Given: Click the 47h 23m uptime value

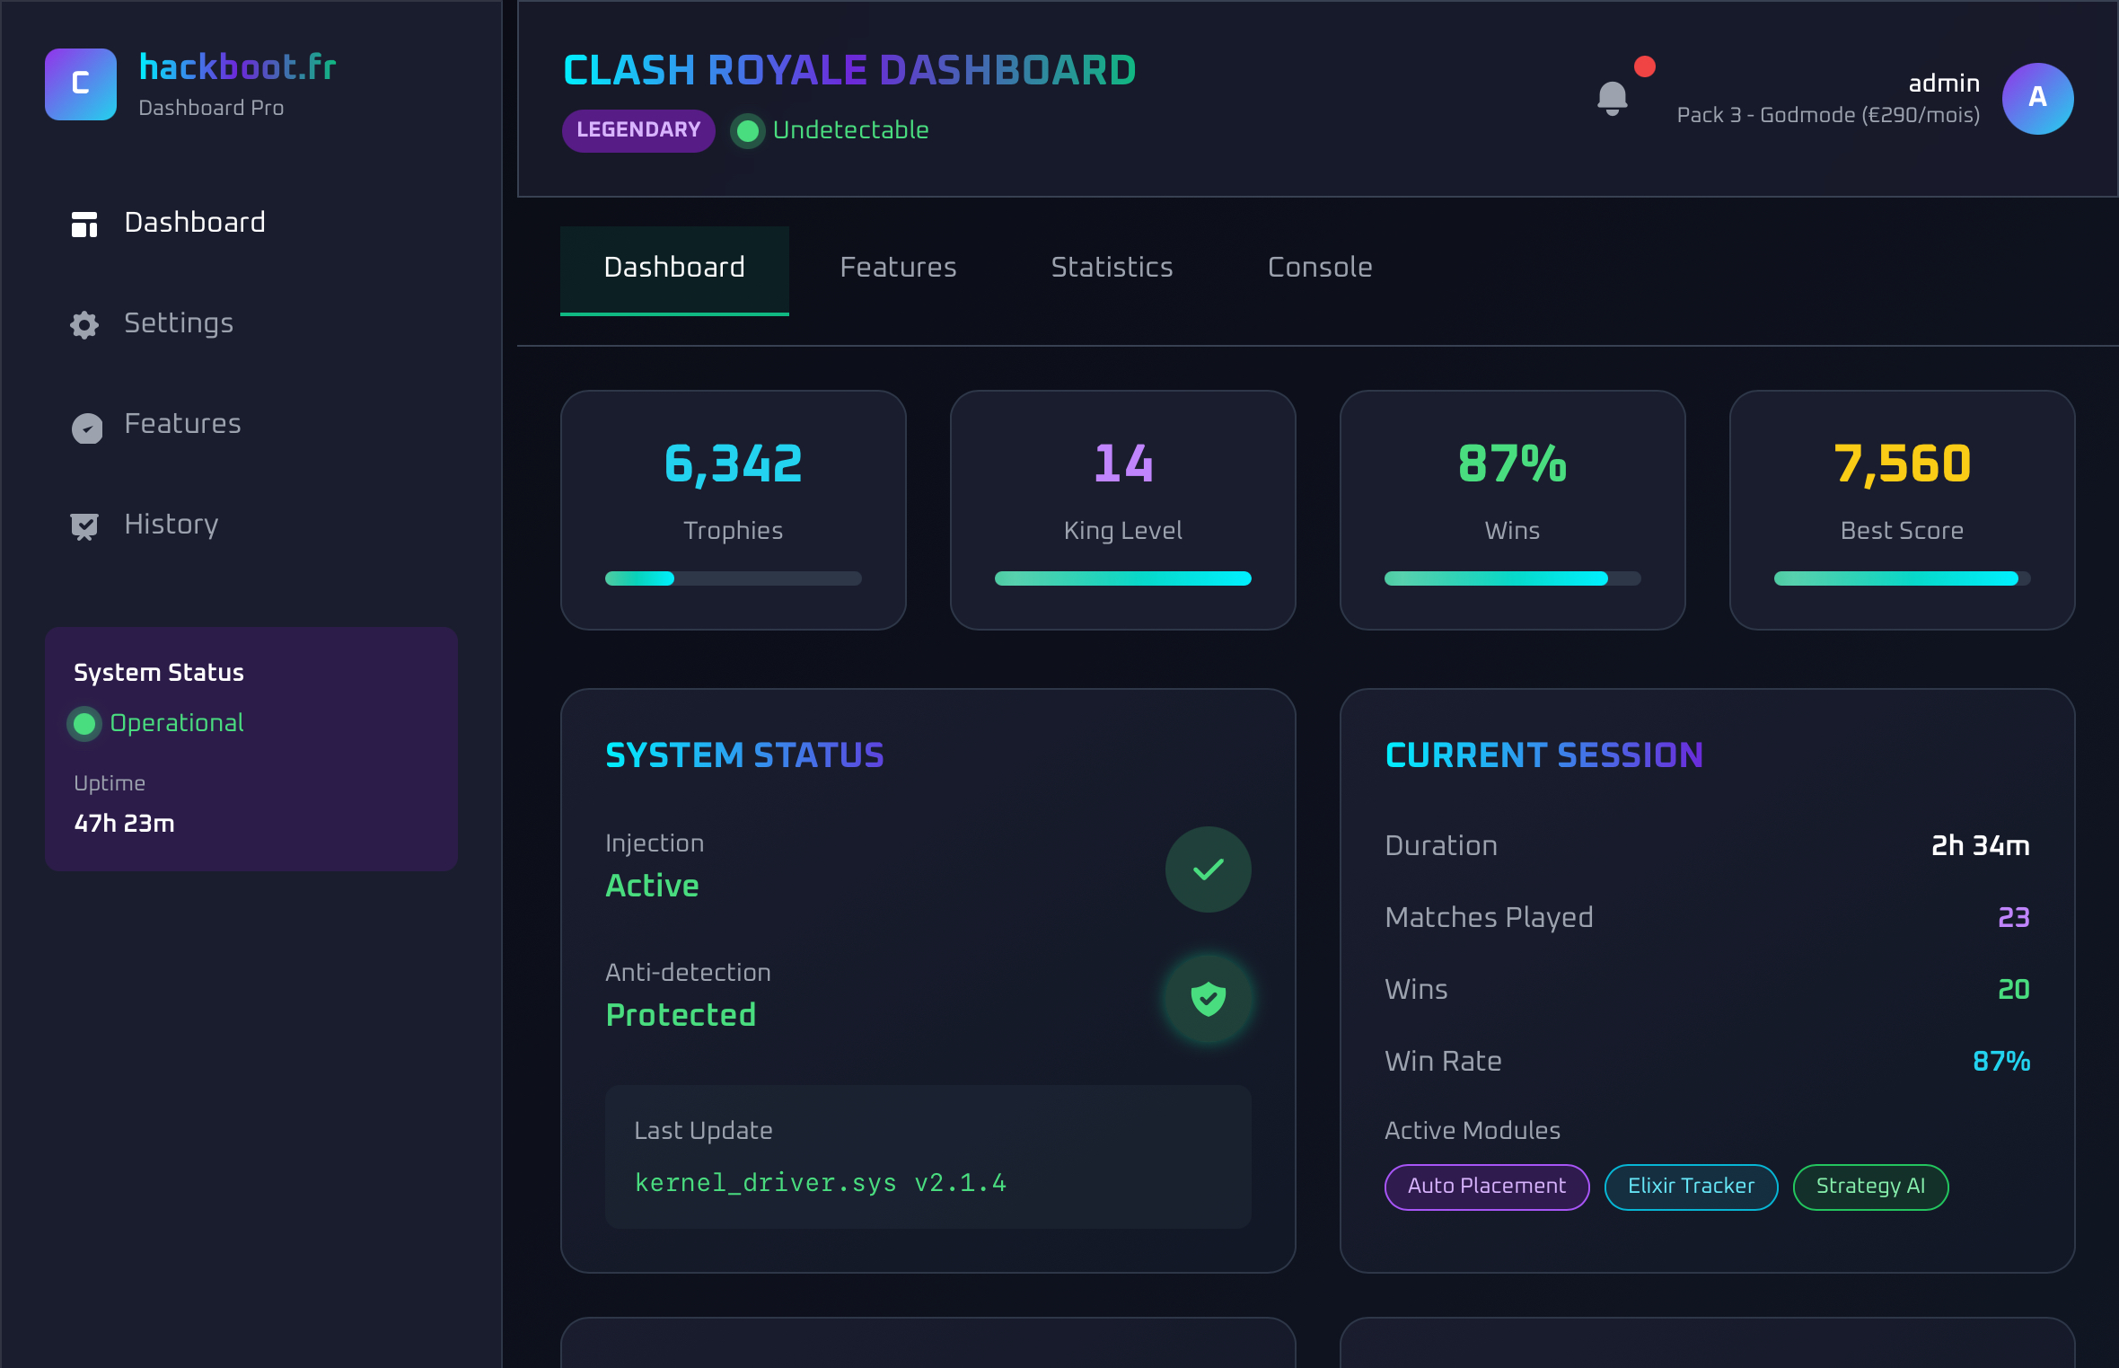Looking at the screenshot, I should click(x=124, y=824).
